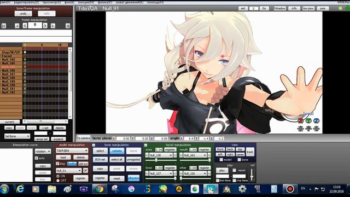Click the next keyframe button
Viewport: 350px width, 197px height.
pos(53,26)
